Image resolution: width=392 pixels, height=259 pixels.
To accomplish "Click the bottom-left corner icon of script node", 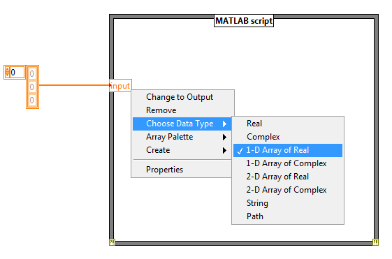I will tap(112, 242).
